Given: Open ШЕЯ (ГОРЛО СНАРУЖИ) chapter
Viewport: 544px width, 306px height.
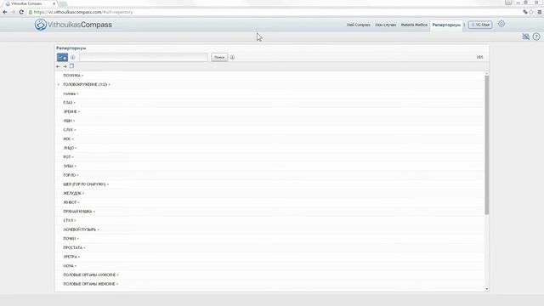Looking at the screenshot, I should [x=86, y=184].
